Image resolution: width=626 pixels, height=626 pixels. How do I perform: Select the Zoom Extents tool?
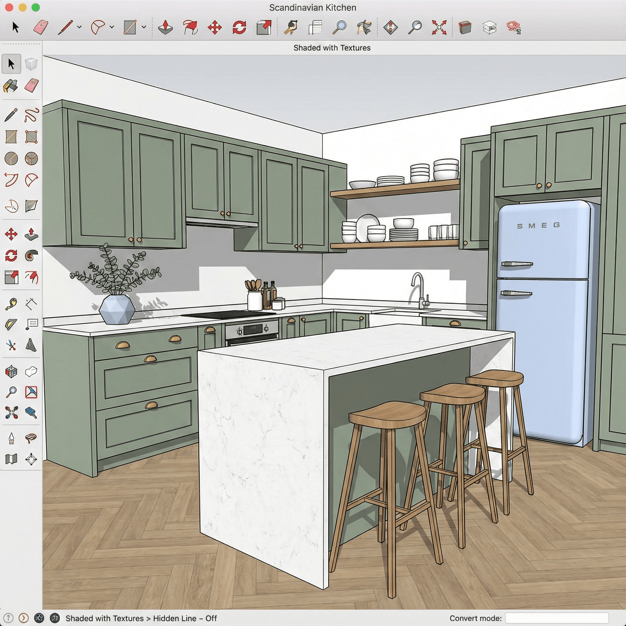(x=439, y=27)
